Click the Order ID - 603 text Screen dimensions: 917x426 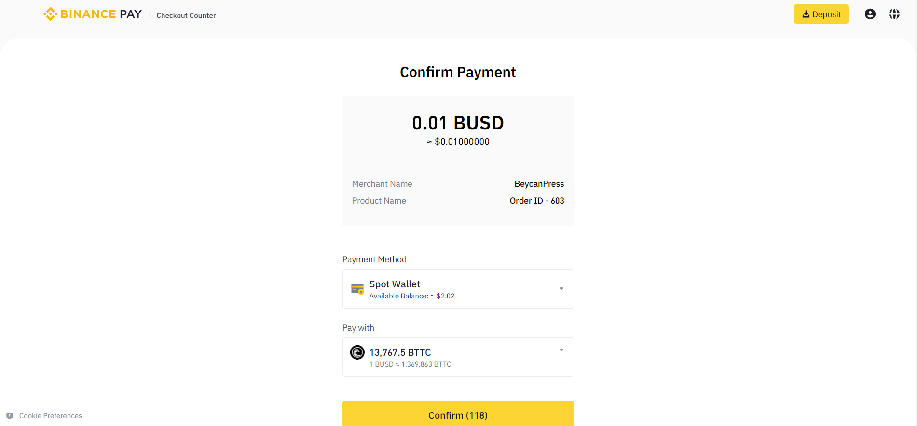(x=536, y=201)
